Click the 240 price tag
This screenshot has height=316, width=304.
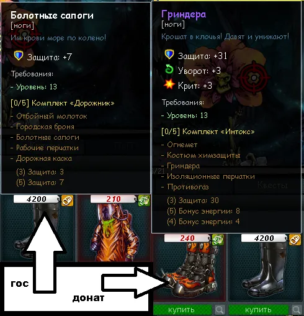pyautogui.click(x=187, y=238)
